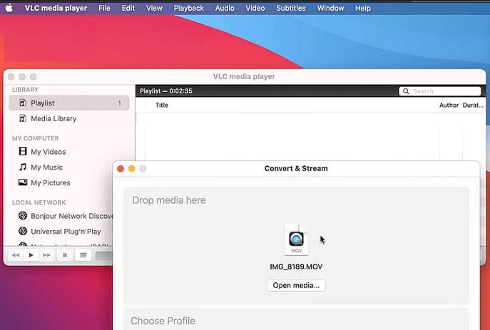Open the Apple menu
This screenshot has width=490, height=330.
[9, 8]
